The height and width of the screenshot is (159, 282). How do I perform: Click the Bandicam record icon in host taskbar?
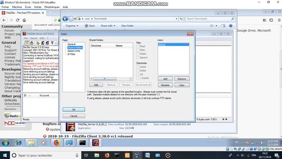pos(168,155)
